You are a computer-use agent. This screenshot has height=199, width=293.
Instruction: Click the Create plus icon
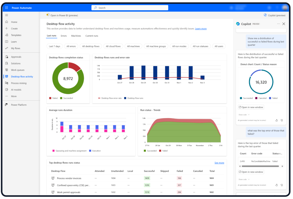click(7, 28)
